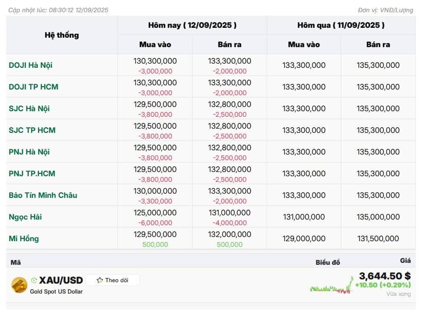Screen dimensions: 421x310
Task: Open the DOJI TP HCM system link
Action: pyautogui.click(x=34, y=87)
